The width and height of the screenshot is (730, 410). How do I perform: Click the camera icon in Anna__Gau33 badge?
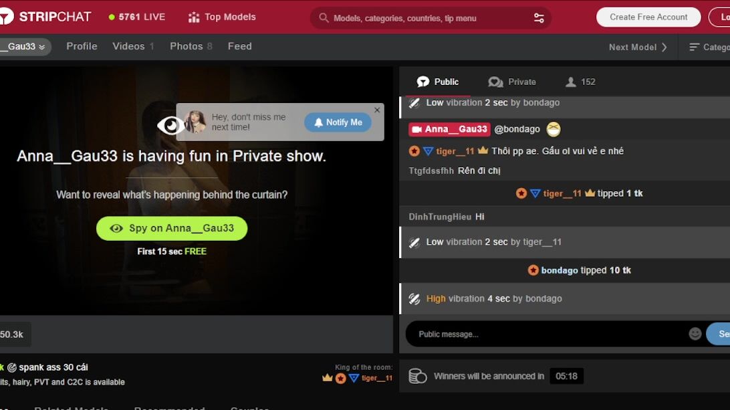[x=416, y=130]
